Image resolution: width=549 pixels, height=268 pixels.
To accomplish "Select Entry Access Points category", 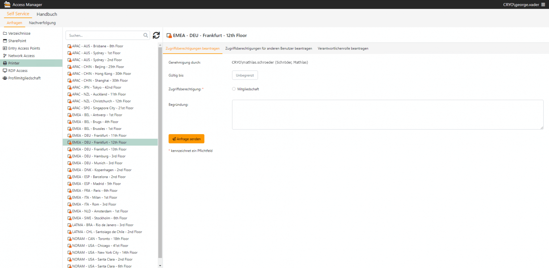I will pyautogui.click(x=24, y=48).
